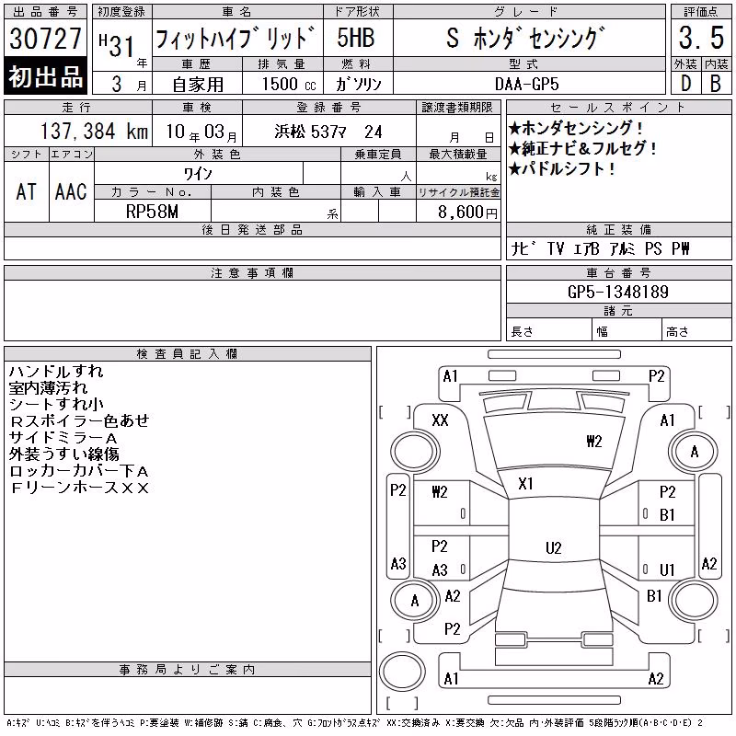Click the rear-left tire circle marked A

pos(415,601)
